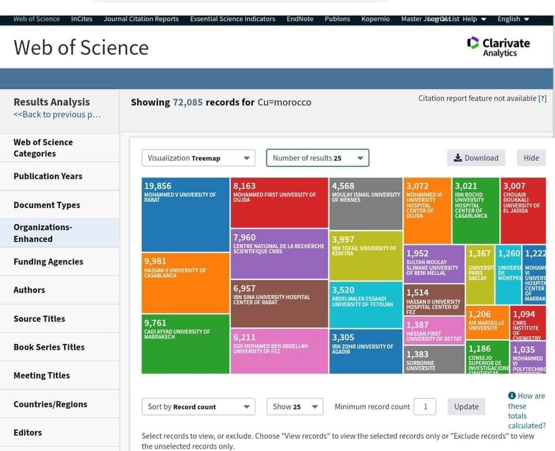This screenshot has width=555, height=451.
Task: Hide the treemap visualization
Action: (x=531, y=158)
